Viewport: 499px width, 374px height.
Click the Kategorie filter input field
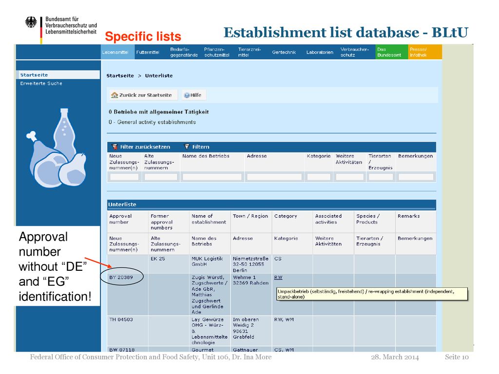(x=319, y=177)
